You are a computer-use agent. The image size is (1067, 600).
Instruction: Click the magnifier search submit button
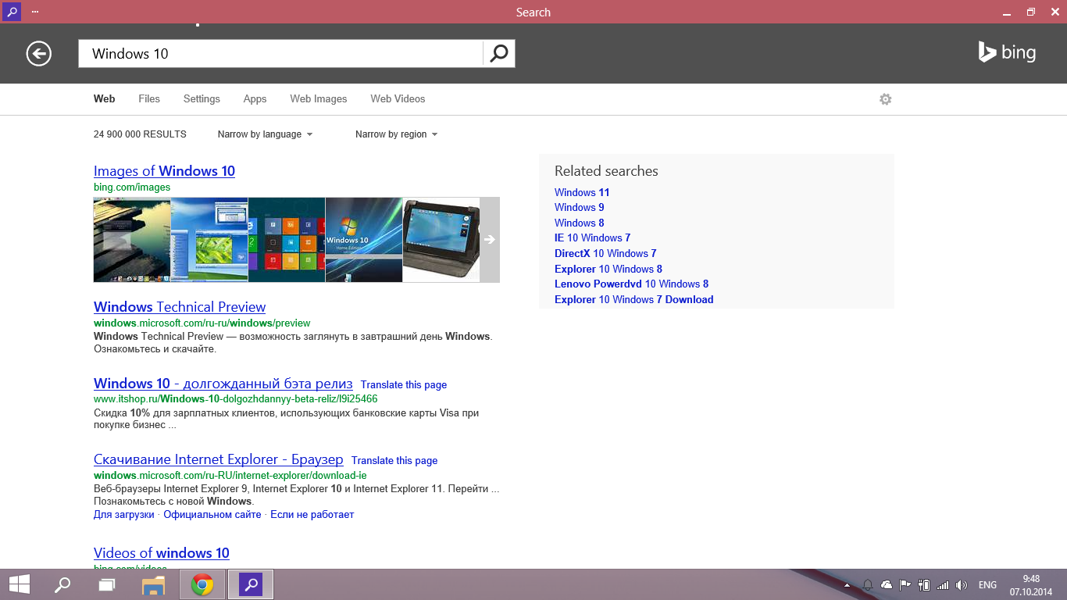(499, 53)
